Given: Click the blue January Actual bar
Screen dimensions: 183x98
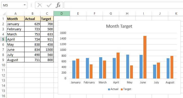Looking at the screenshot, I should [x=74, y=70].
